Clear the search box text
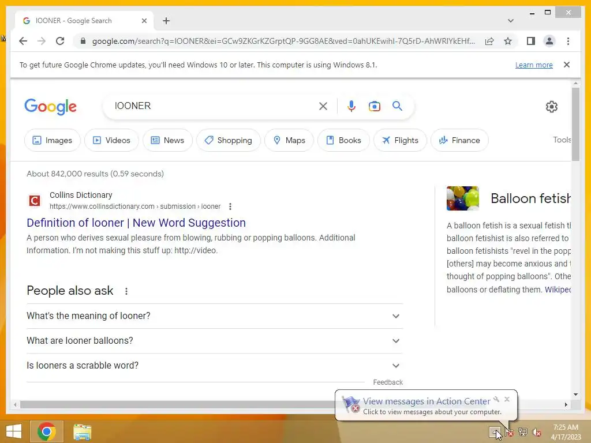Image resolution: width=591 pixels, height=443 pixels. tap(323, 106)
